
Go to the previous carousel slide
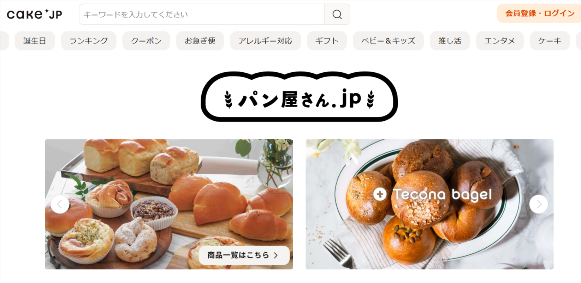60,204
